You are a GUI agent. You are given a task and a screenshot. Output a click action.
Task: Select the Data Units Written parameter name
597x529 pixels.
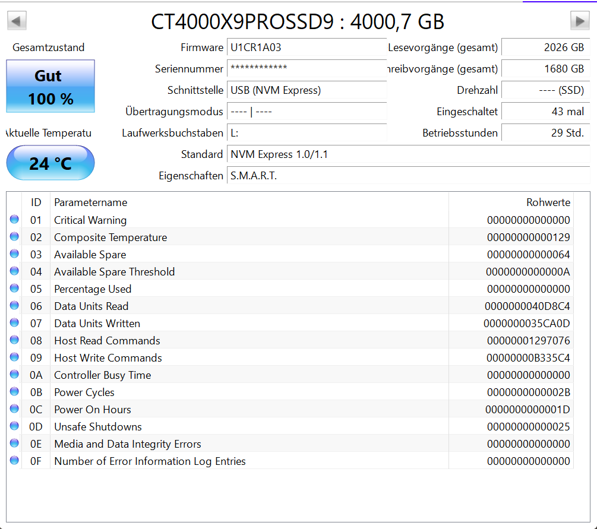(x=97, y=324)
